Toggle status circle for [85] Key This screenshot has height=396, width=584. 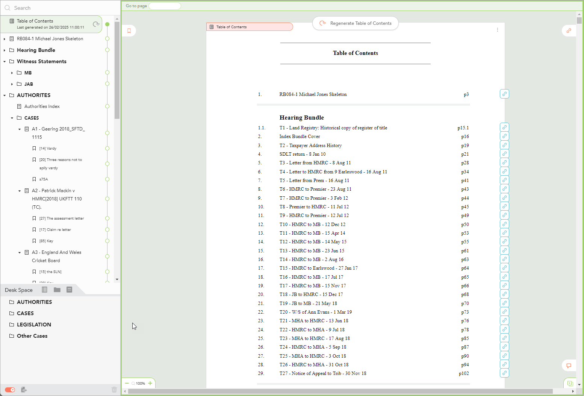(x=107, y=241)
